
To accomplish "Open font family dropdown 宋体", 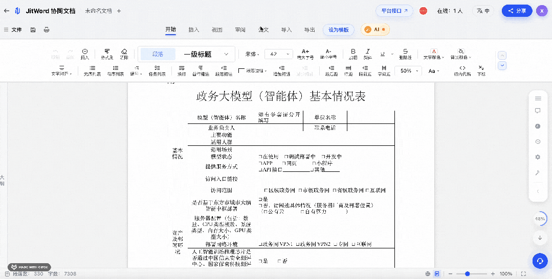I will 252,54.
